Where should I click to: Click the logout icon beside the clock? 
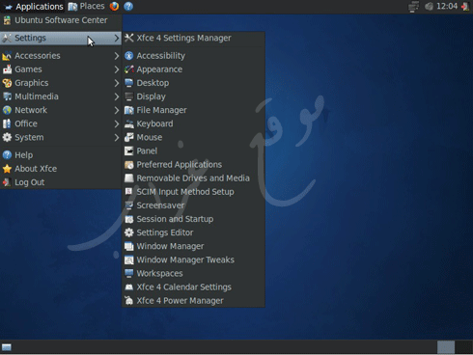coord(465,6)
